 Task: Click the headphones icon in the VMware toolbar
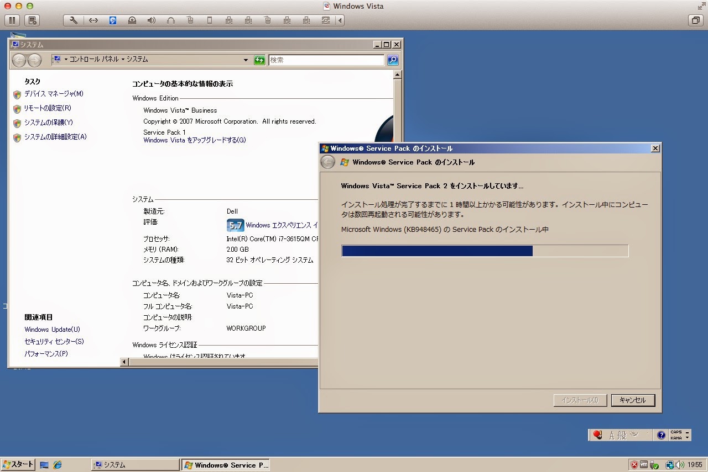click(170, 20)
